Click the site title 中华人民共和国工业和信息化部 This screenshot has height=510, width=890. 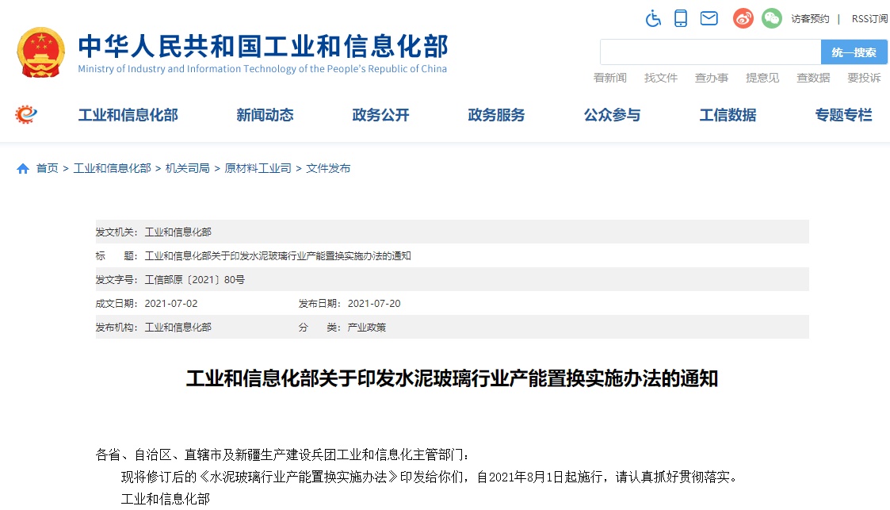coord(263,46)
